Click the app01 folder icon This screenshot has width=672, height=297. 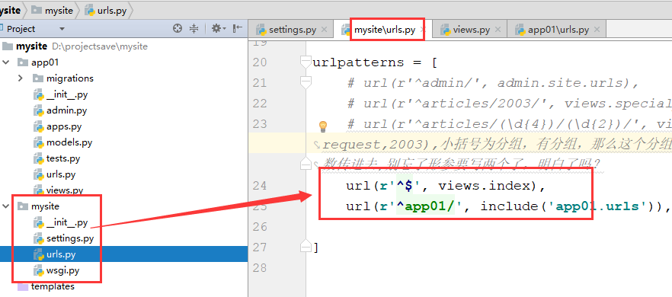click(23, 62)
